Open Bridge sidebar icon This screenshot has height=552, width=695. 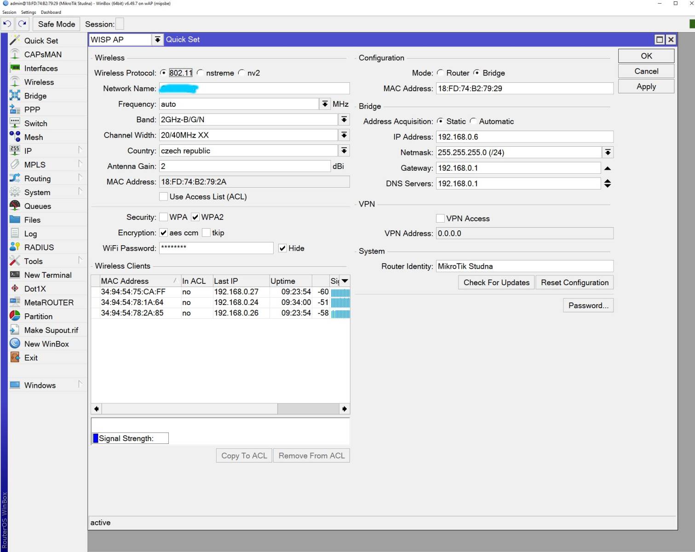(15, 96)
